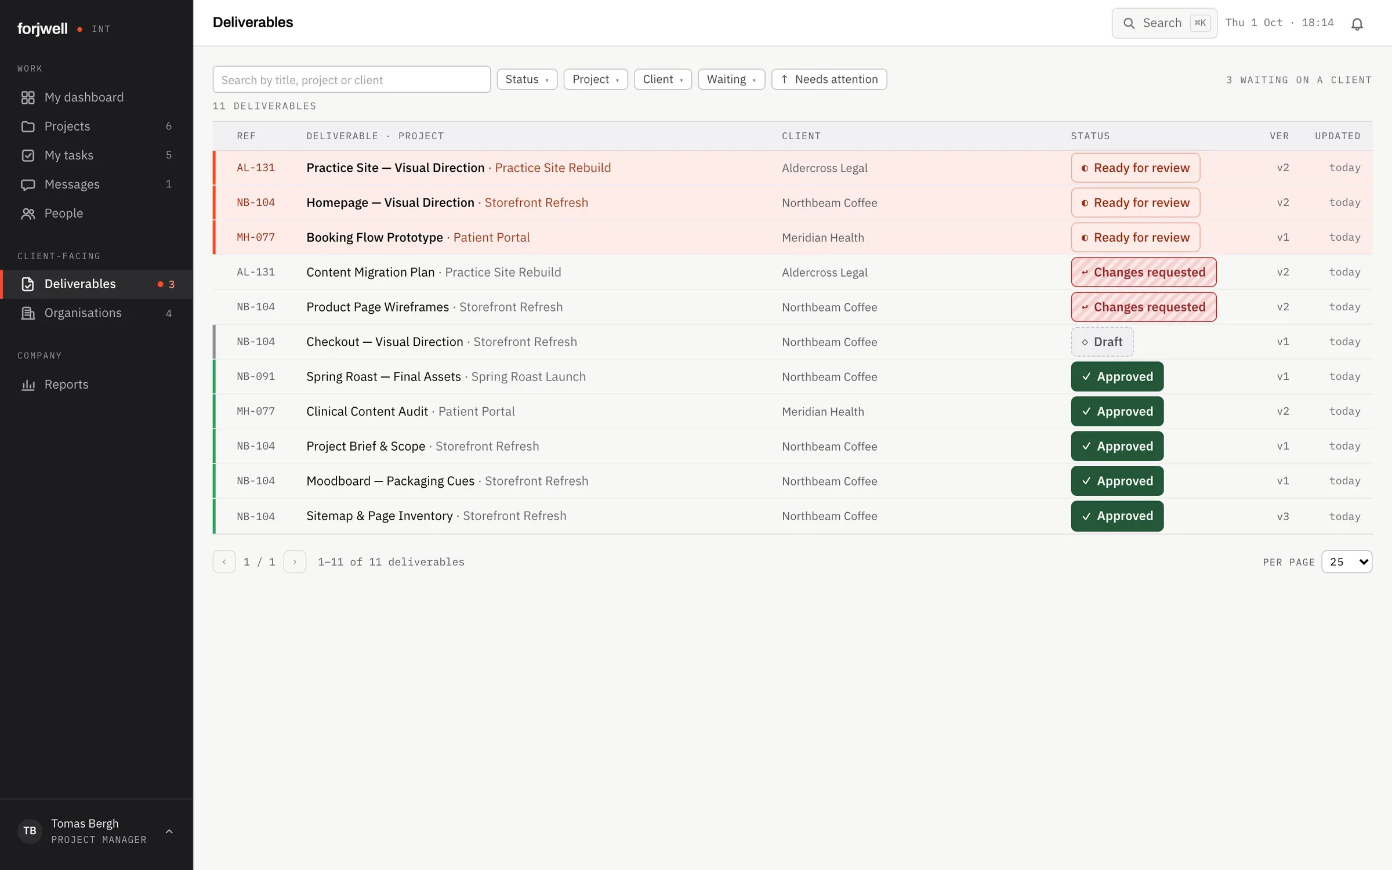The image size is (1392, 870).
Task: Click Ready for review badge for Homepage
Action: [1135, 202]
